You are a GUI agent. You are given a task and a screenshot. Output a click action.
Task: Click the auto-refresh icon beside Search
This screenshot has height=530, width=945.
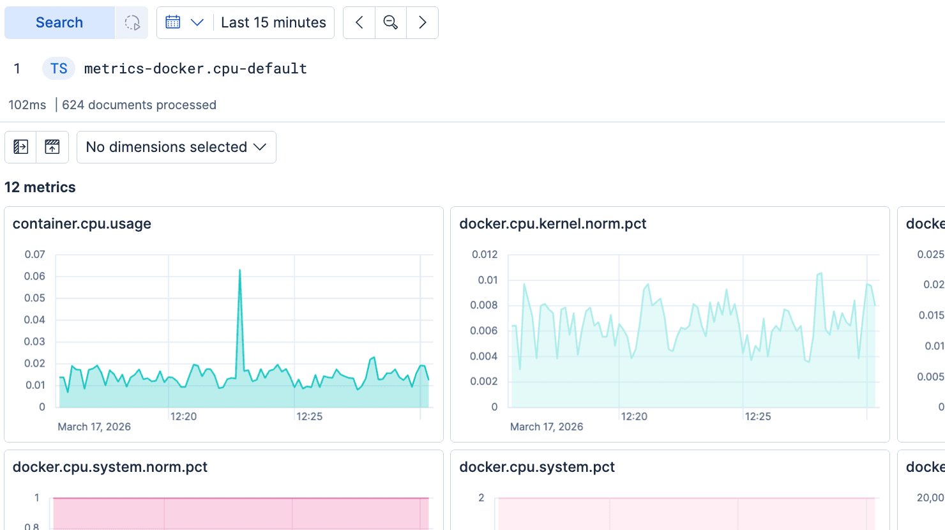[x=132, y=22]
